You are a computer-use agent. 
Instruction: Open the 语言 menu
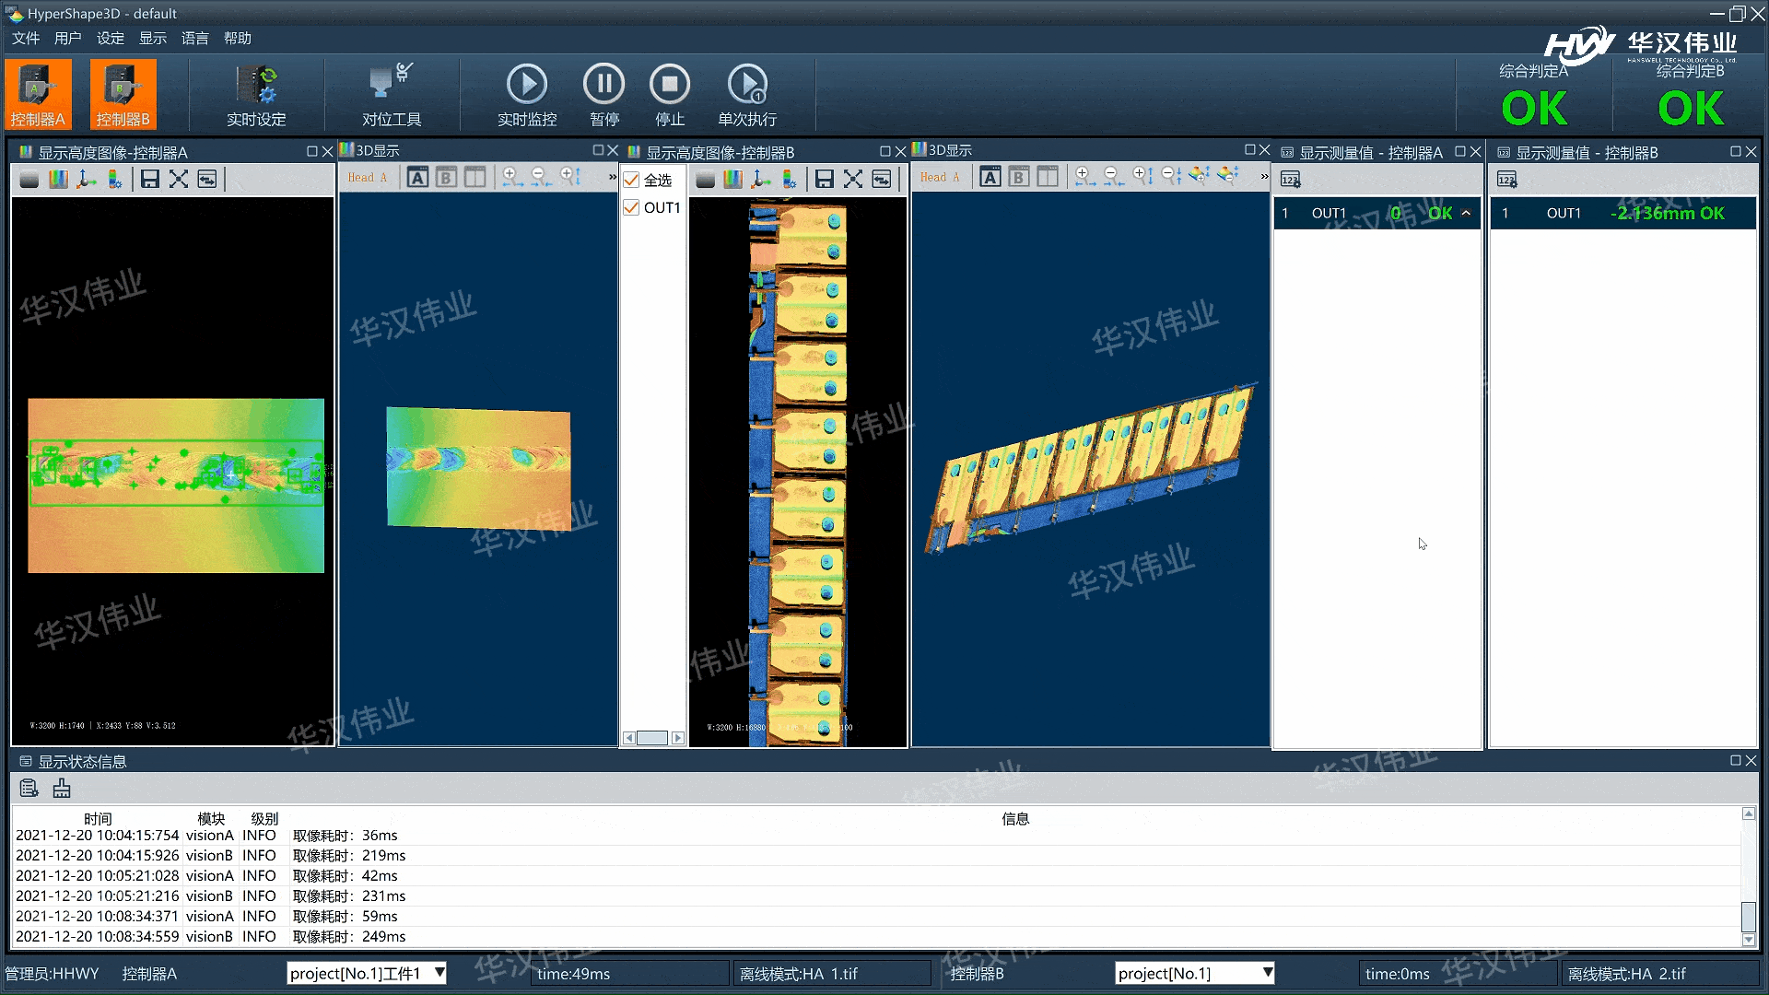pos(195,38)
